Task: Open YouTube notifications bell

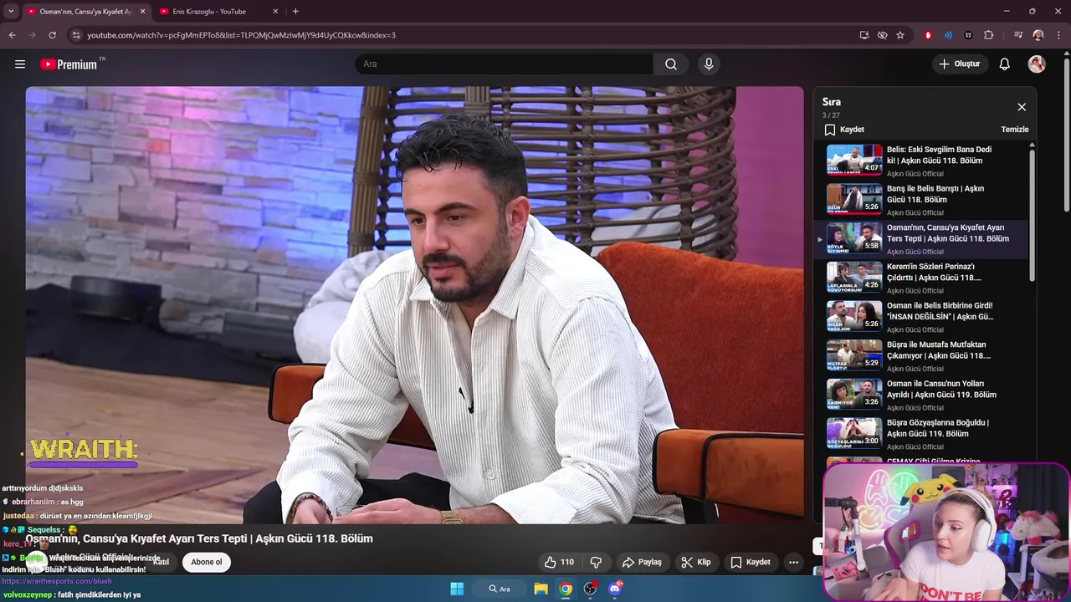Action: point(1005,64)
